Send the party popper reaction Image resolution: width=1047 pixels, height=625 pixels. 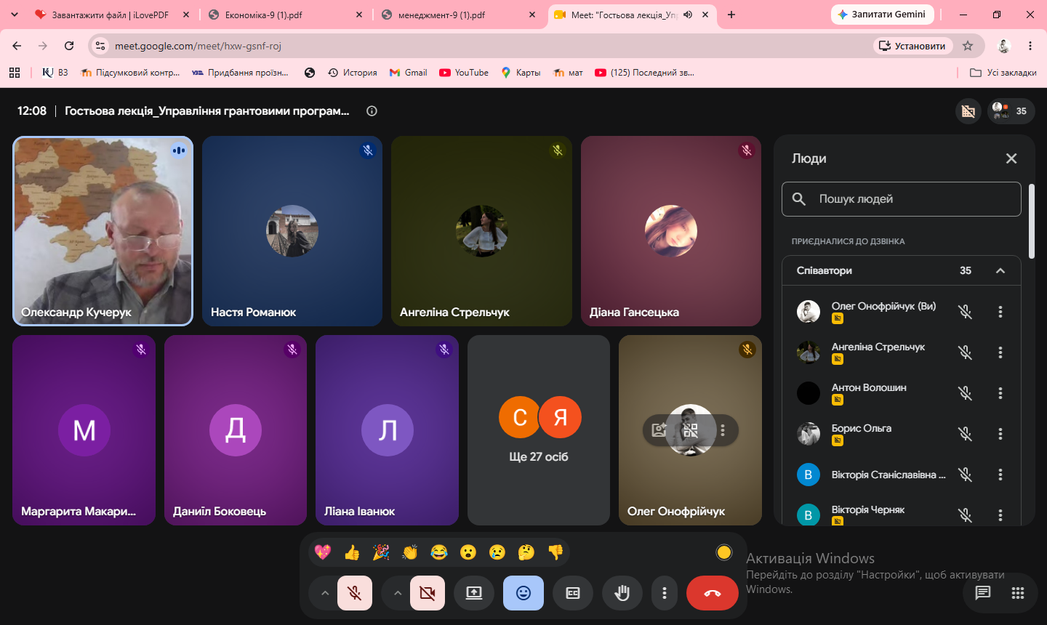[x=381, y=552]
